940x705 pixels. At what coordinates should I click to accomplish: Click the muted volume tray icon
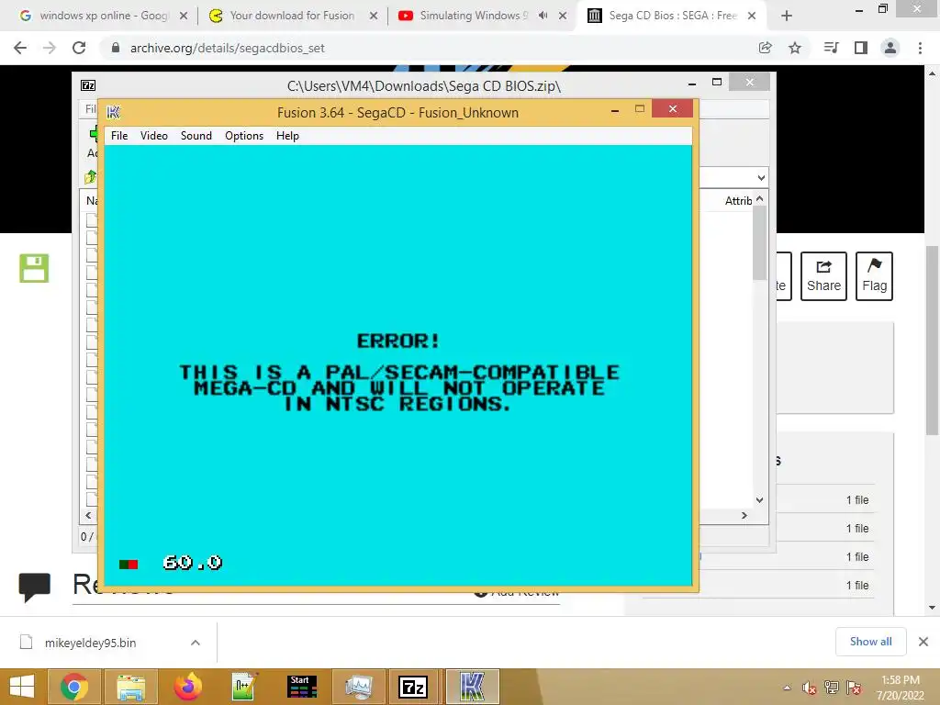tap(809, 688)
